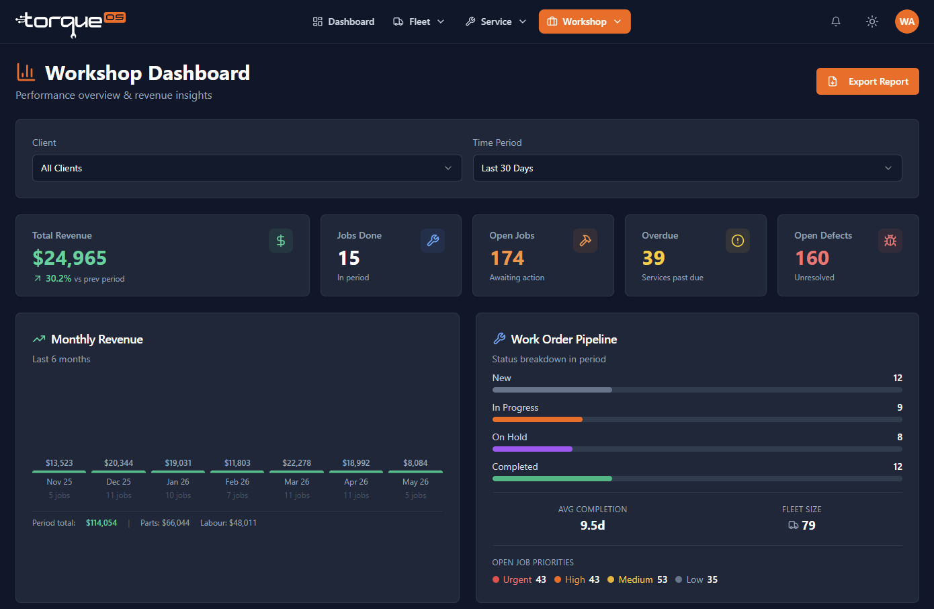Image resolution: width=934 pixels, height=609 pixels.
Task: Click the Dec 25 month label
Action: [x=118, y=482]
